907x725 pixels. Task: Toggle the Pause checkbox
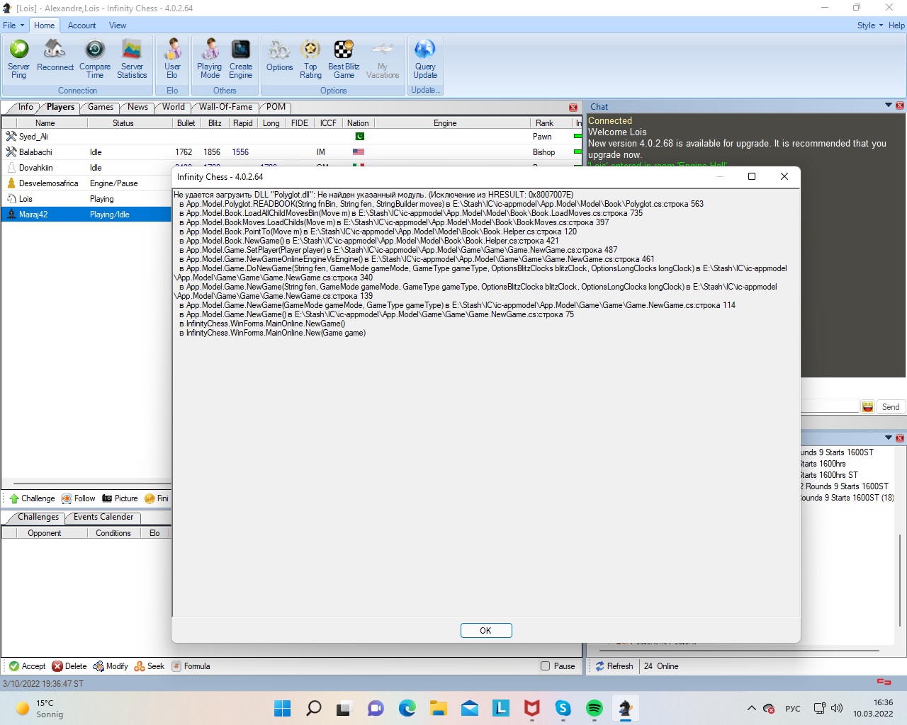point(545,666)
